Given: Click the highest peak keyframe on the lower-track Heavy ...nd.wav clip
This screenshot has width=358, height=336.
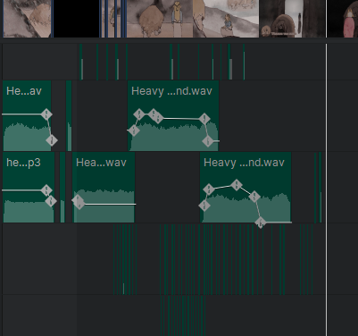Looking at the screenshot, I should [237, 185].
